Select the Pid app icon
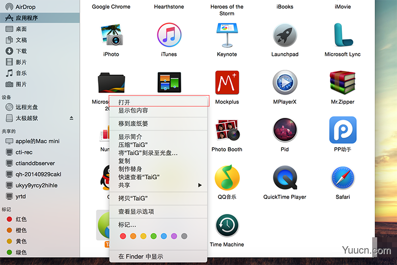 [x=285, y=130]
